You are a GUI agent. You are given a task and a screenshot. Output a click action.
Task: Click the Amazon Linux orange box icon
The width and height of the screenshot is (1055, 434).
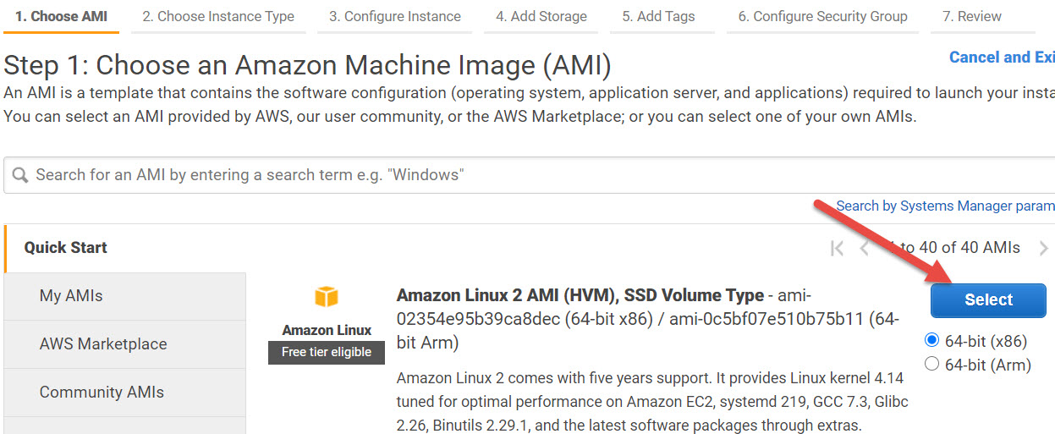(x=326, y=297)
